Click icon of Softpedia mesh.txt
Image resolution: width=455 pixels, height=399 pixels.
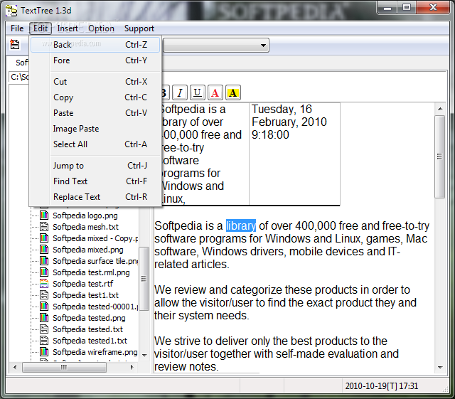[44, 226]
